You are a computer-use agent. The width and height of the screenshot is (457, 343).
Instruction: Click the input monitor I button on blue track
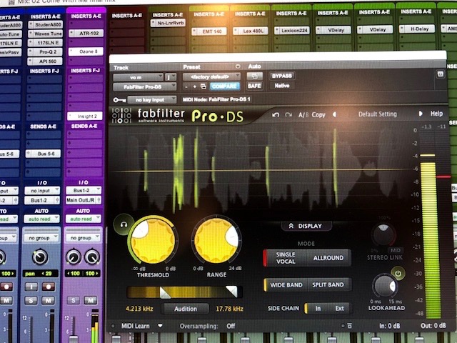point(31,287)
